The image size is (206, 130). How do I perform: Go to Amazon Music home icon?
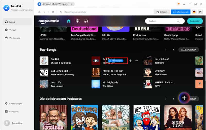(x=69, y=21)
